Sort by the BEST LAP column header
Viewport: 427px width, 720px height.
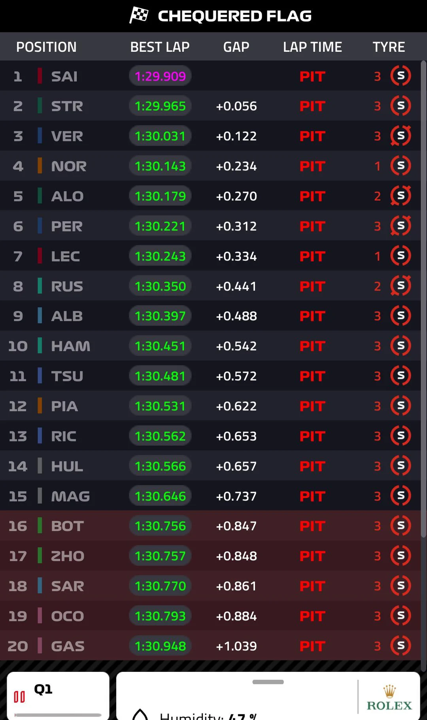click(160, 47)
